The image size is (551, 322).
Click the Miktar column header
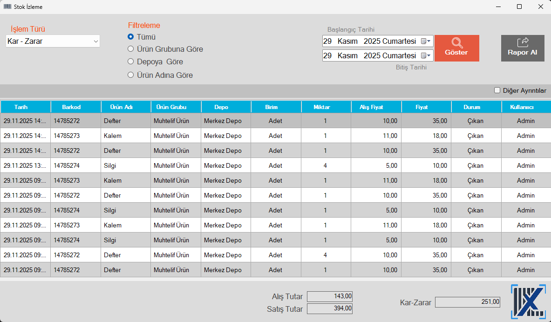(326, 107)
